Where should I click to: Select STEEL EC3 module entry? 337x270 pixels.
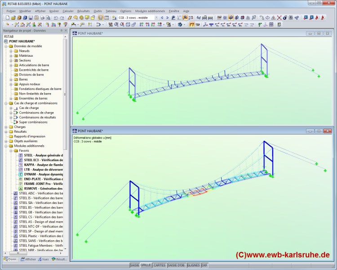(x=41, y=160)
